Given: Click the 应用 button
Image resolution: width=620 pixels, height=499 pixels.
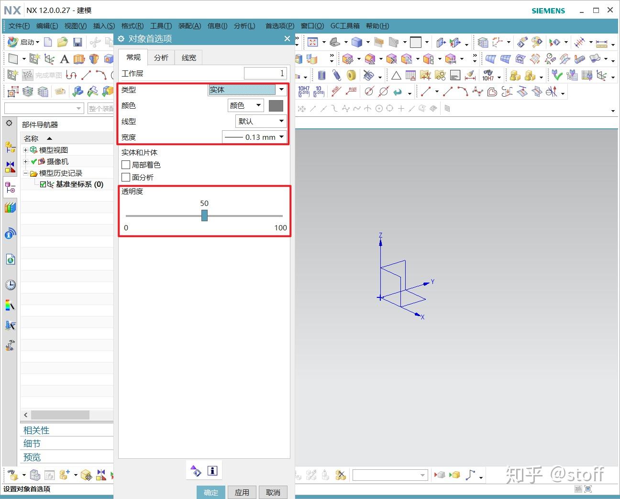Looking at the screenshot, I should pyautogui.click(x=242, y=492).
